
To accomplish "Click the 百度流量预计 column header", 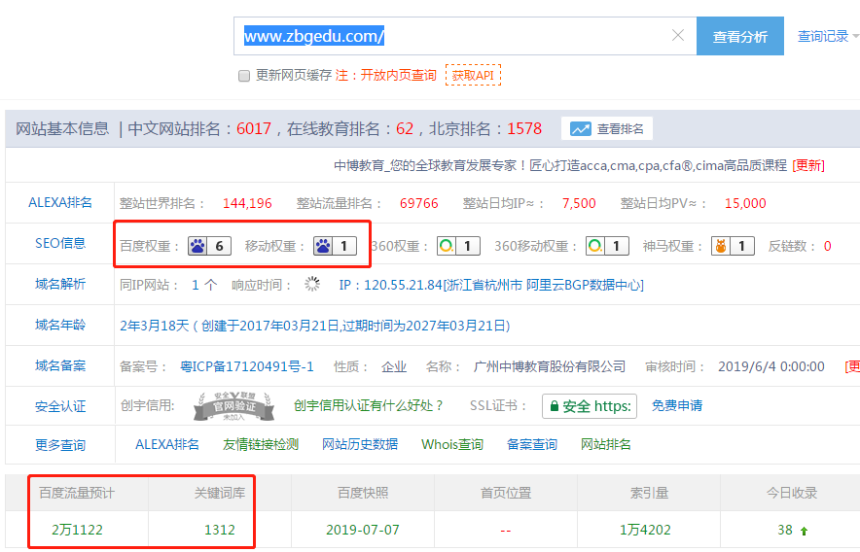I will tap(77, 494).
